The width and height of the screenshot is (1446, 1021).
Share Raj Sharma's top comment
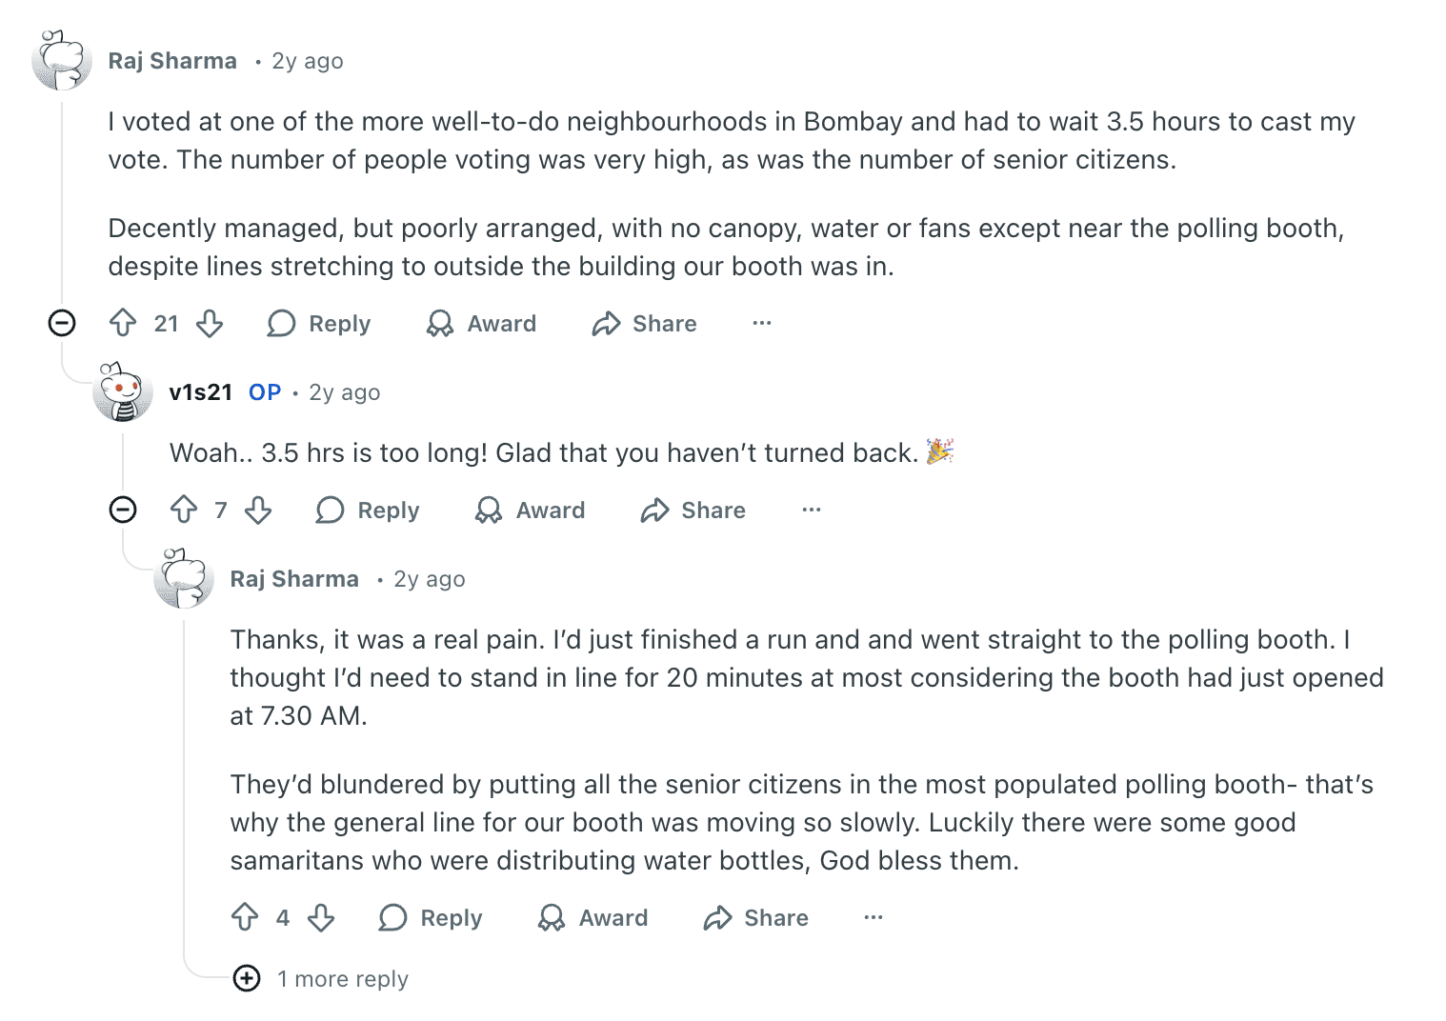tap(645, 324)
